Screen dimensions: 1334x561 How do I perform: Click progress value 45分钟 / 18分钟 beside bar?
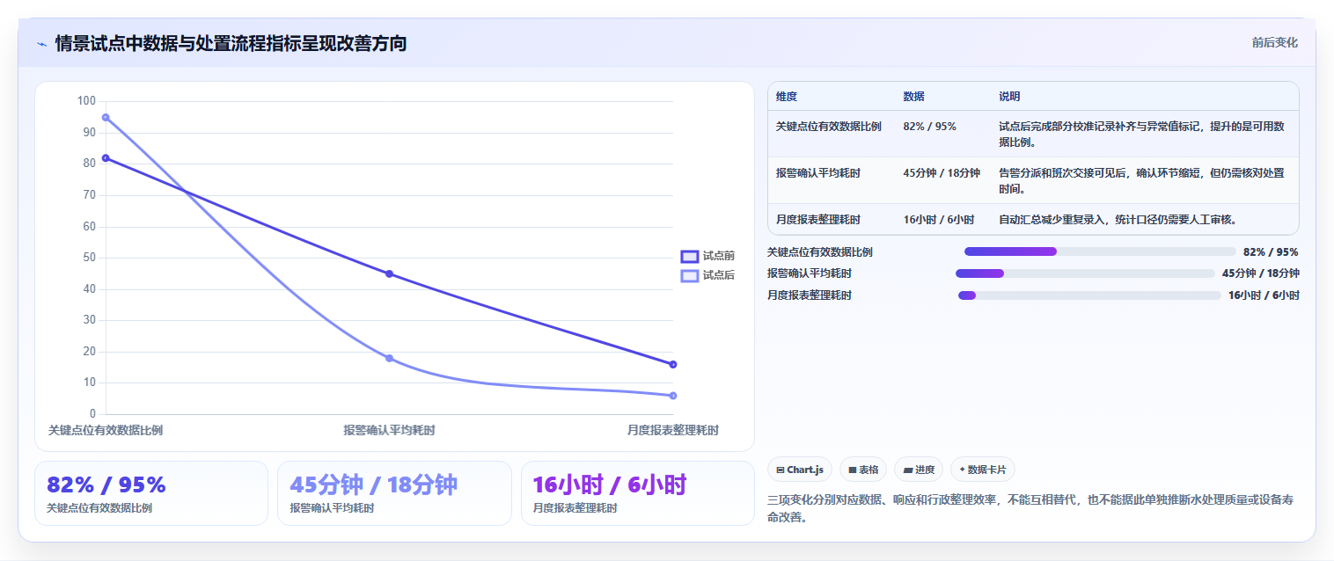click(1260, 273)
